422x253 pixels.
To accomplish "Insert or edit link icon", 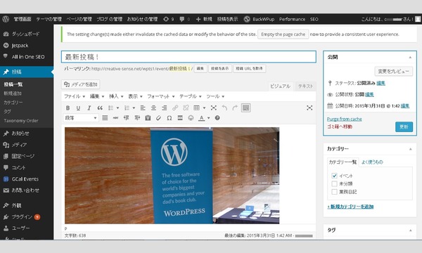I will coord(175,108).
